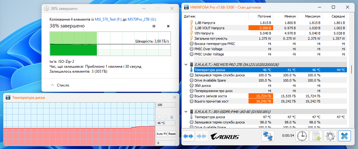Open HWiNFO sensor settings gear

click(330, 136)
